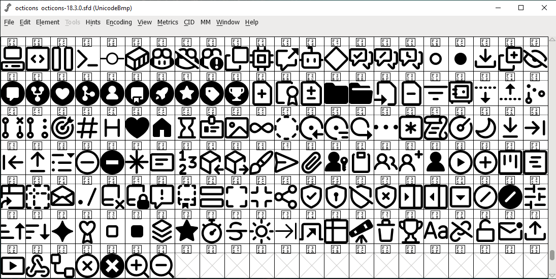The image size is (556, 279).
Task: Select the sun glyph
Action: coord(261,231)
